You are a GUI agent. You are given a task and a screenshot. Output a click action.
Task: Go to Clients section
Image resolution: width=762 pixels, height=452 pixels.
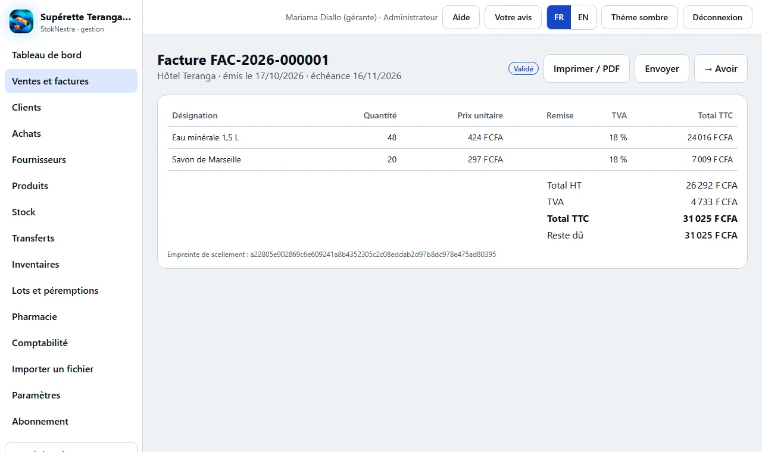pyautogui.click(x=71, y=107)
